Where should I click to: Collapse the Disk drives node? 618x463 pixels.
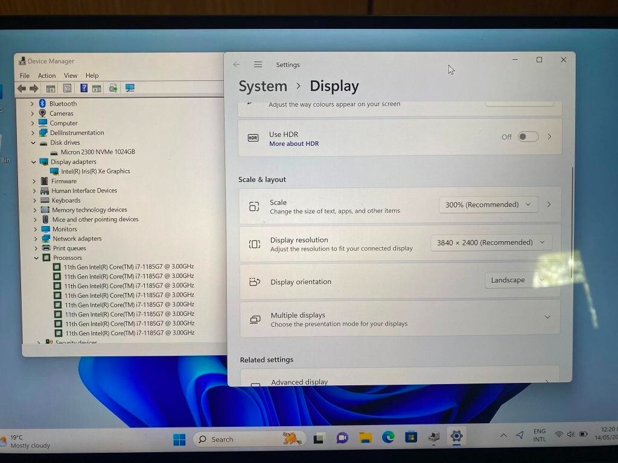33,143
